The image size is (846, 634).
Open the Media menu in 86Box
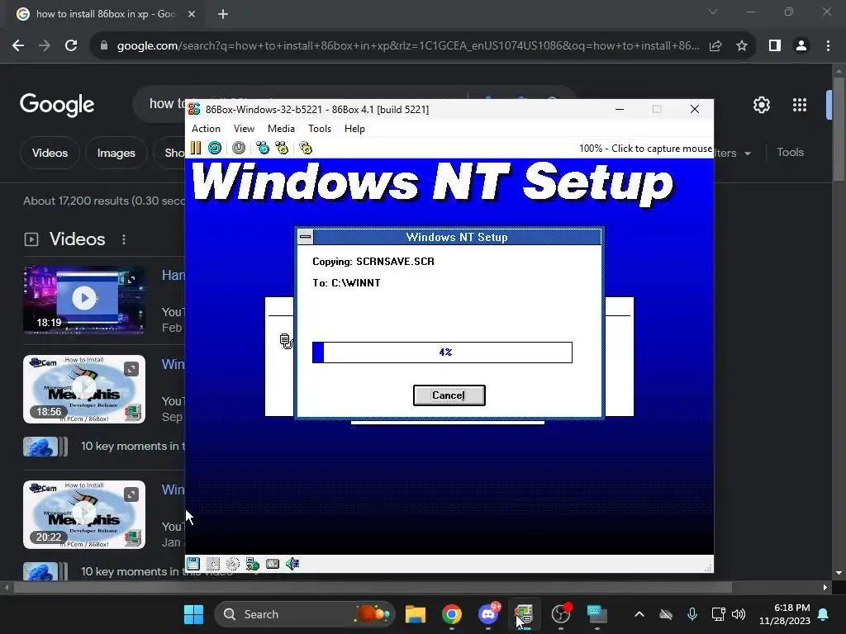[281, 128]
